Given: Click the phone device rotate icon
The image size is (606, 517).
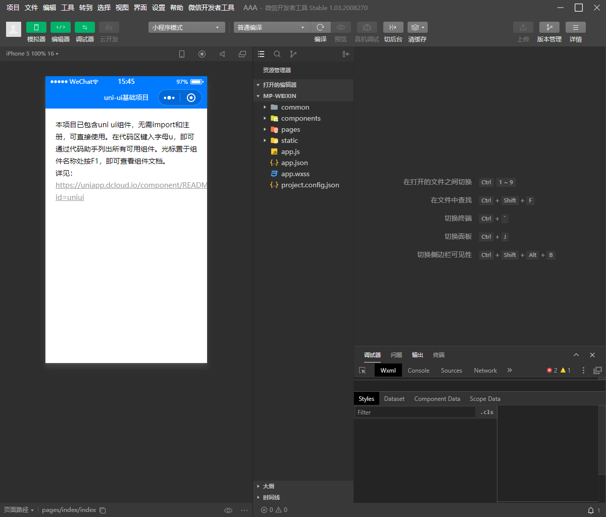Looking at the screenshot, I should point(182,54).
